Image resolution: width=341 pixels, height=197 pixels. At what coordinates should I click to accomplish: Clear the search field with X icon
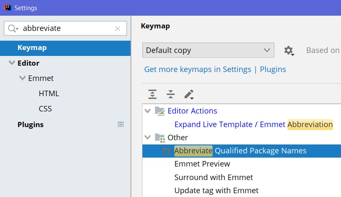point(118,29)
